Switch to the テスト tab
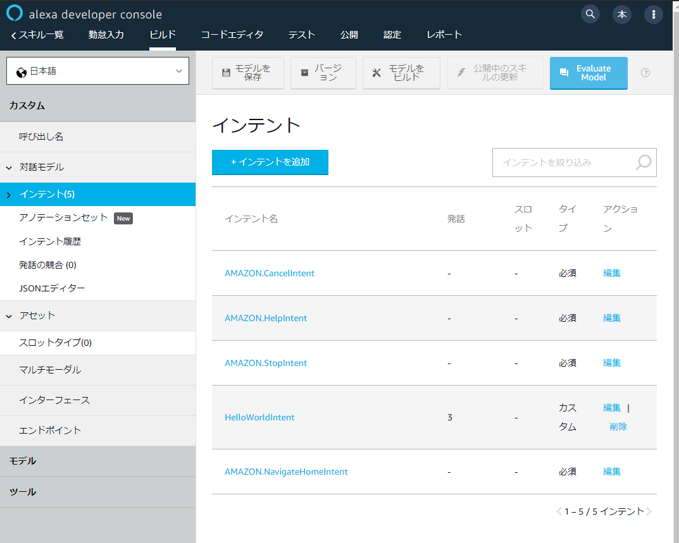 302,35
